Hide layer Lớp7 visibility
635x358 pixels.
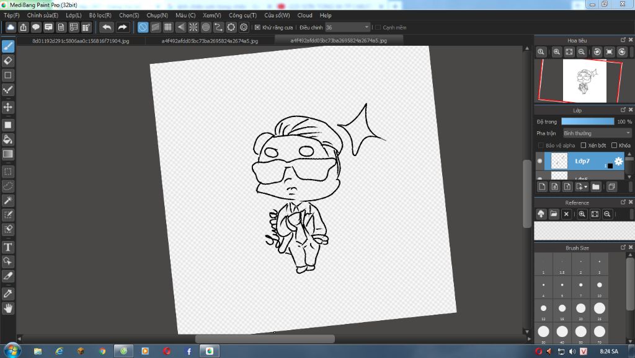[540, 161]
